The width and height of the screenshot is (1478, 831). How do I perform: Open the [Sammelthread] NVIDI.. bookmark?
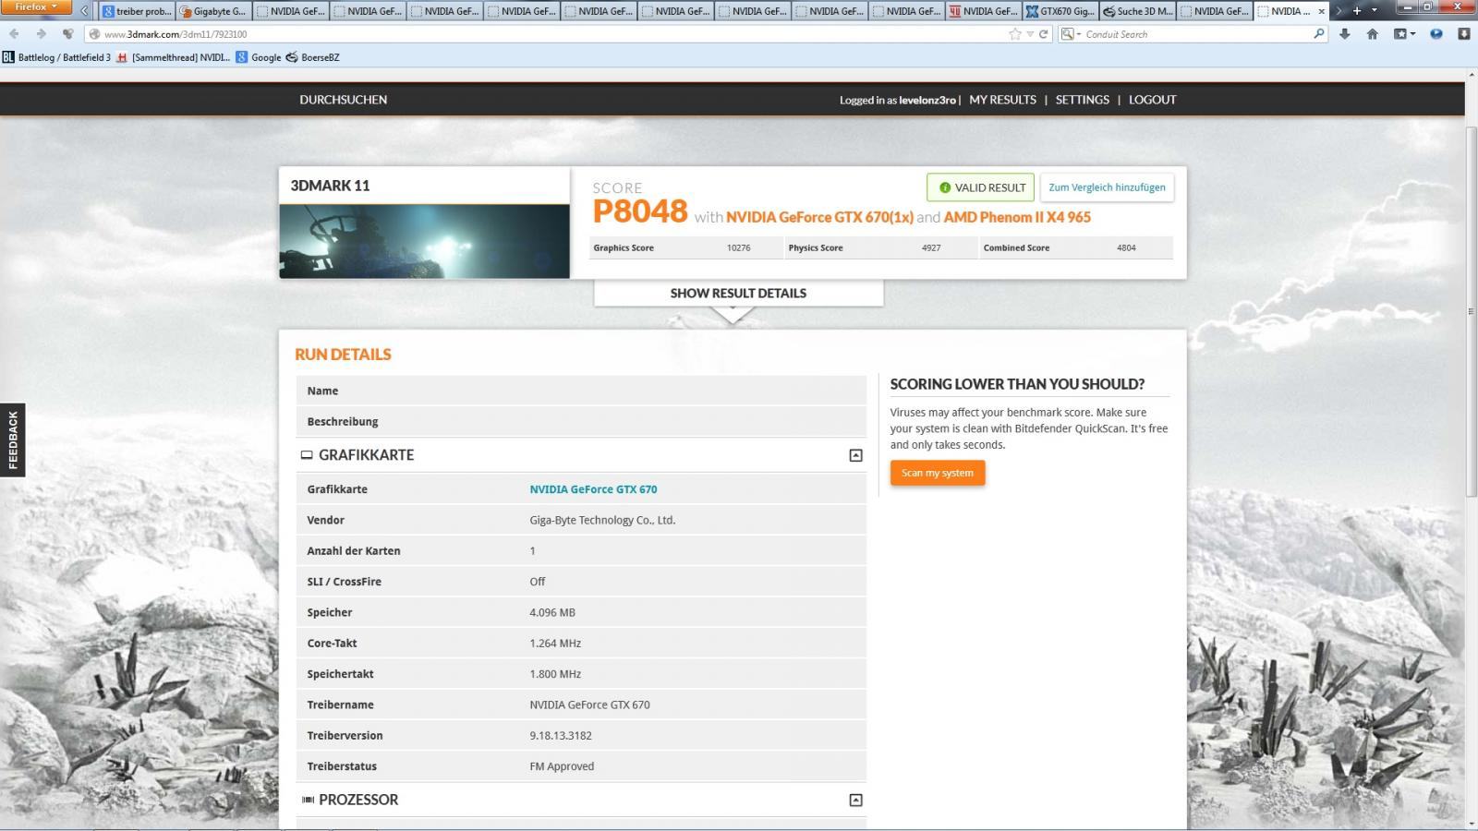point(173,57)
